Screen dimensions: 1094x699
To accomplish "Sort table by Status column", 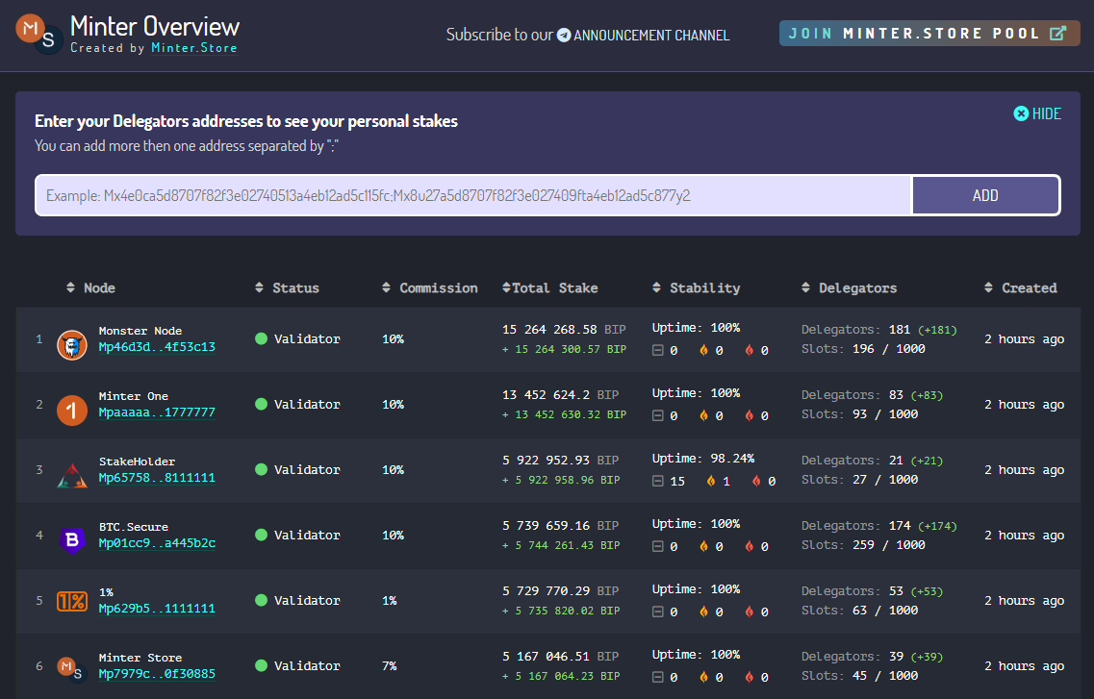I will [287, 287].
